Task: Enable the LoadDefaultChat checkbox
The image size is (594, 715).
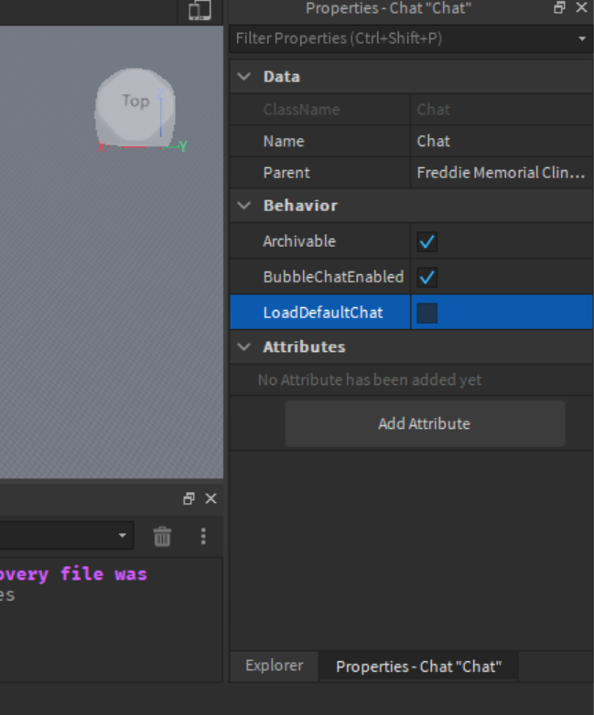Action: [x=427, y=313]
